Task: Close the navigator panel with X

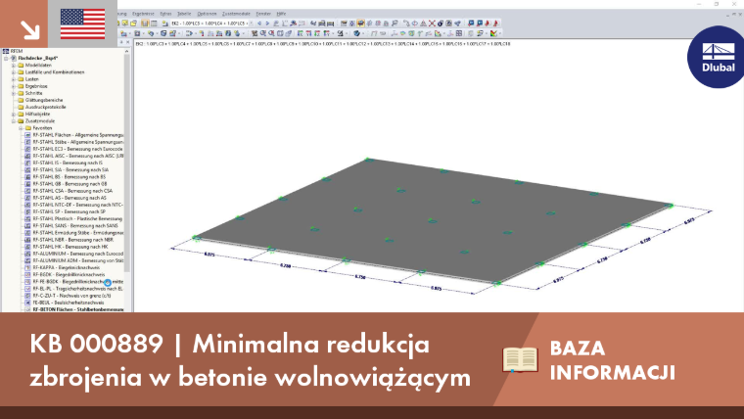Action: [x=127, y=42]
